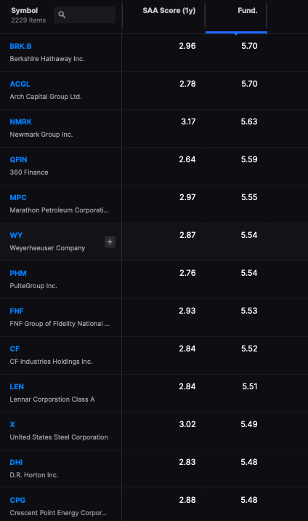This screenshot has width=308, height=521.
Task: Open the CPG ticker link
Action: (17, 501)
